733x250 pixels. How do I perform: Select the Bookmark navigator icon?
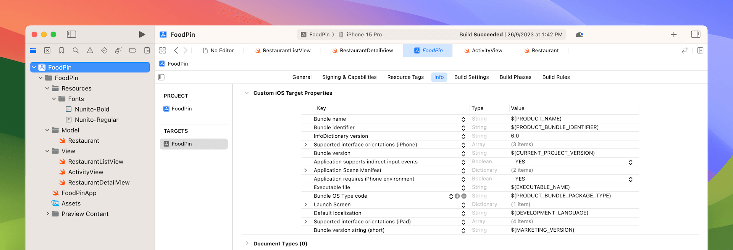pos(61,50)
